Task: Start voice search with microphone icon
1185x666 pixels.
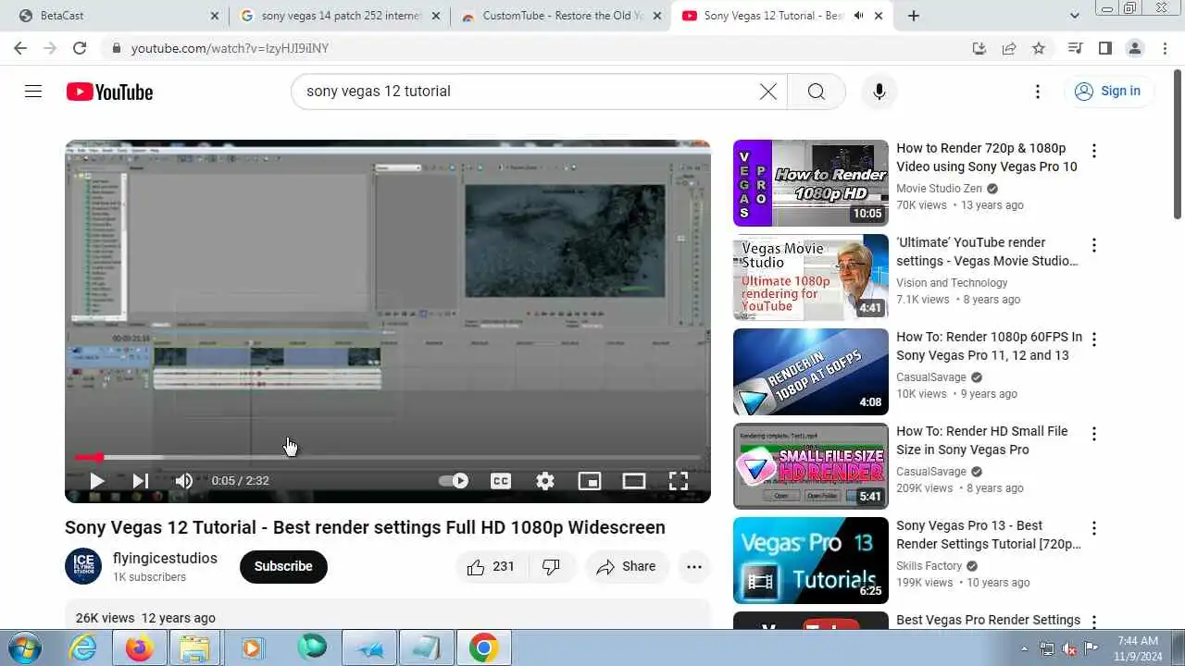Action: (x=879, y=91)
